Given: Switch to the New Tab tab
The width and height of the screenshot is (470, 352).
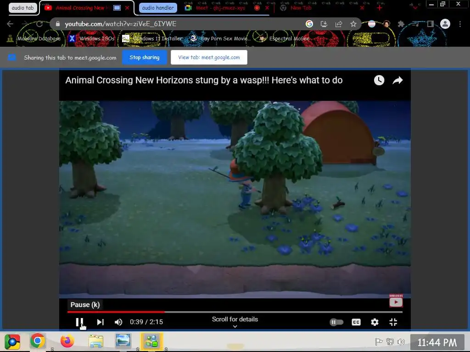Looking at the screenshot, I should click(301, 8).
